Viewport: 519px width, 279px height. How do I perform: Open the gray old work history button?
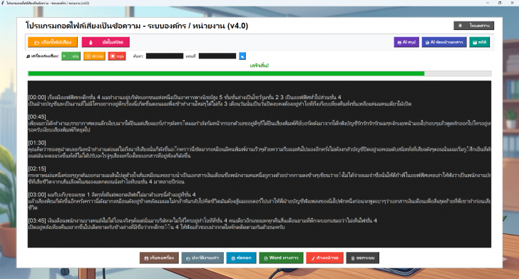(202, 258)
